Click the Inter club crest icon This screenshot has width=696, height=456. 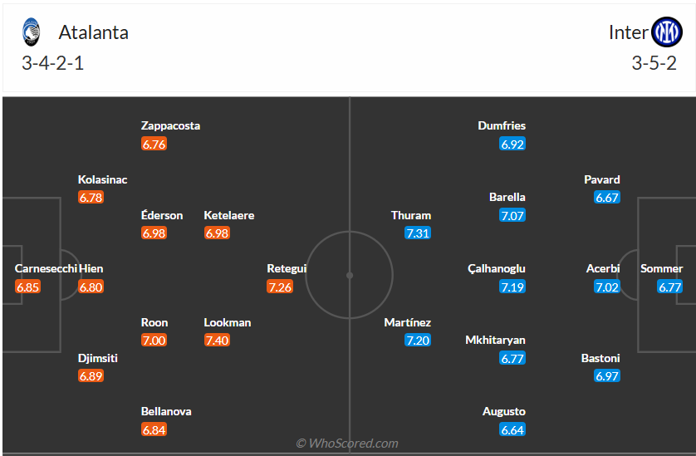coord(666,32)
